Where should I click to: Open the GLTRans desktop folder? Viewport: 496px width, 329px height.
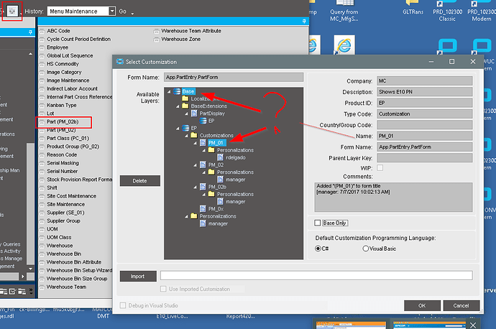click(413, 8)
